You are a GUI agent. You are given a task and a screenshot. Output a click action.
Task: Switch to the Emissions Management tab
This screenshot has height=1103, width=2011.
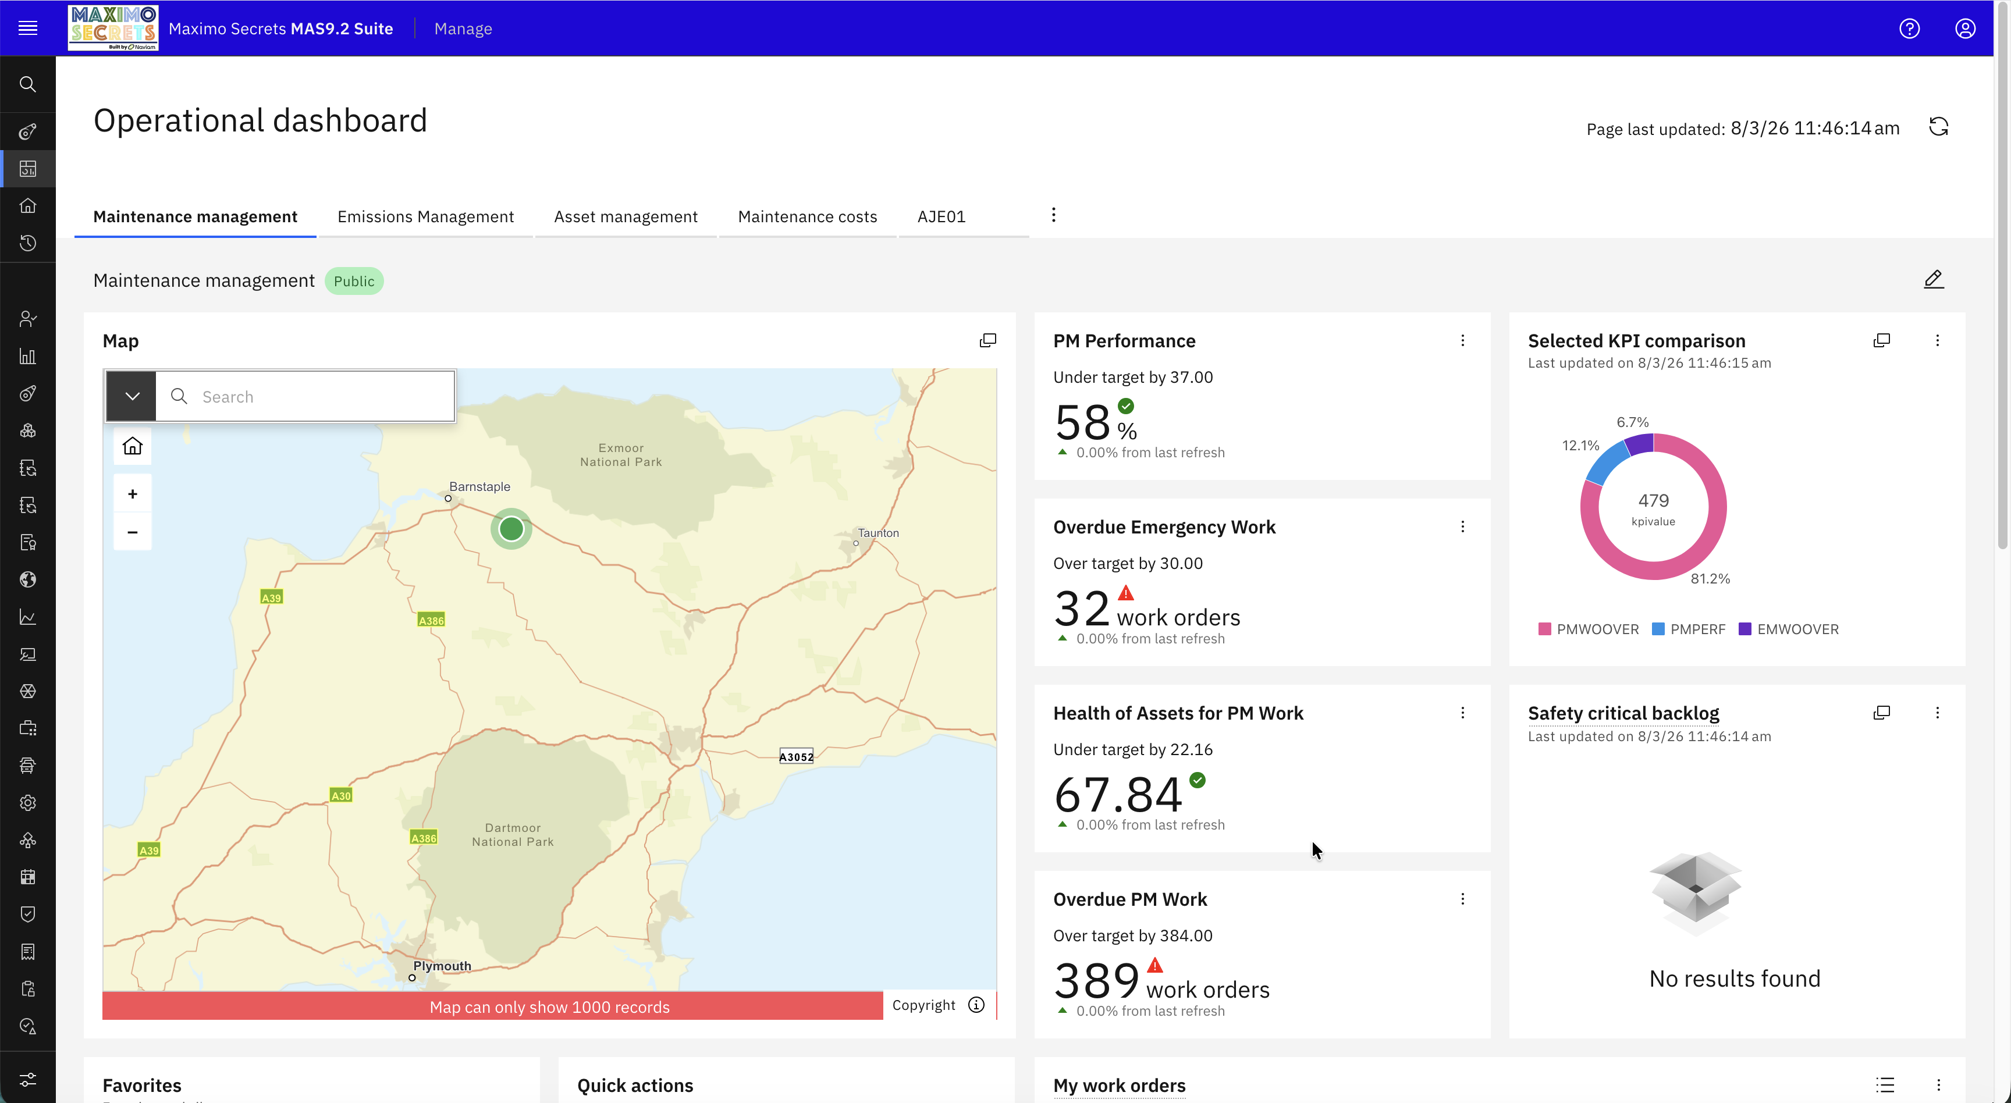point(425,217)
